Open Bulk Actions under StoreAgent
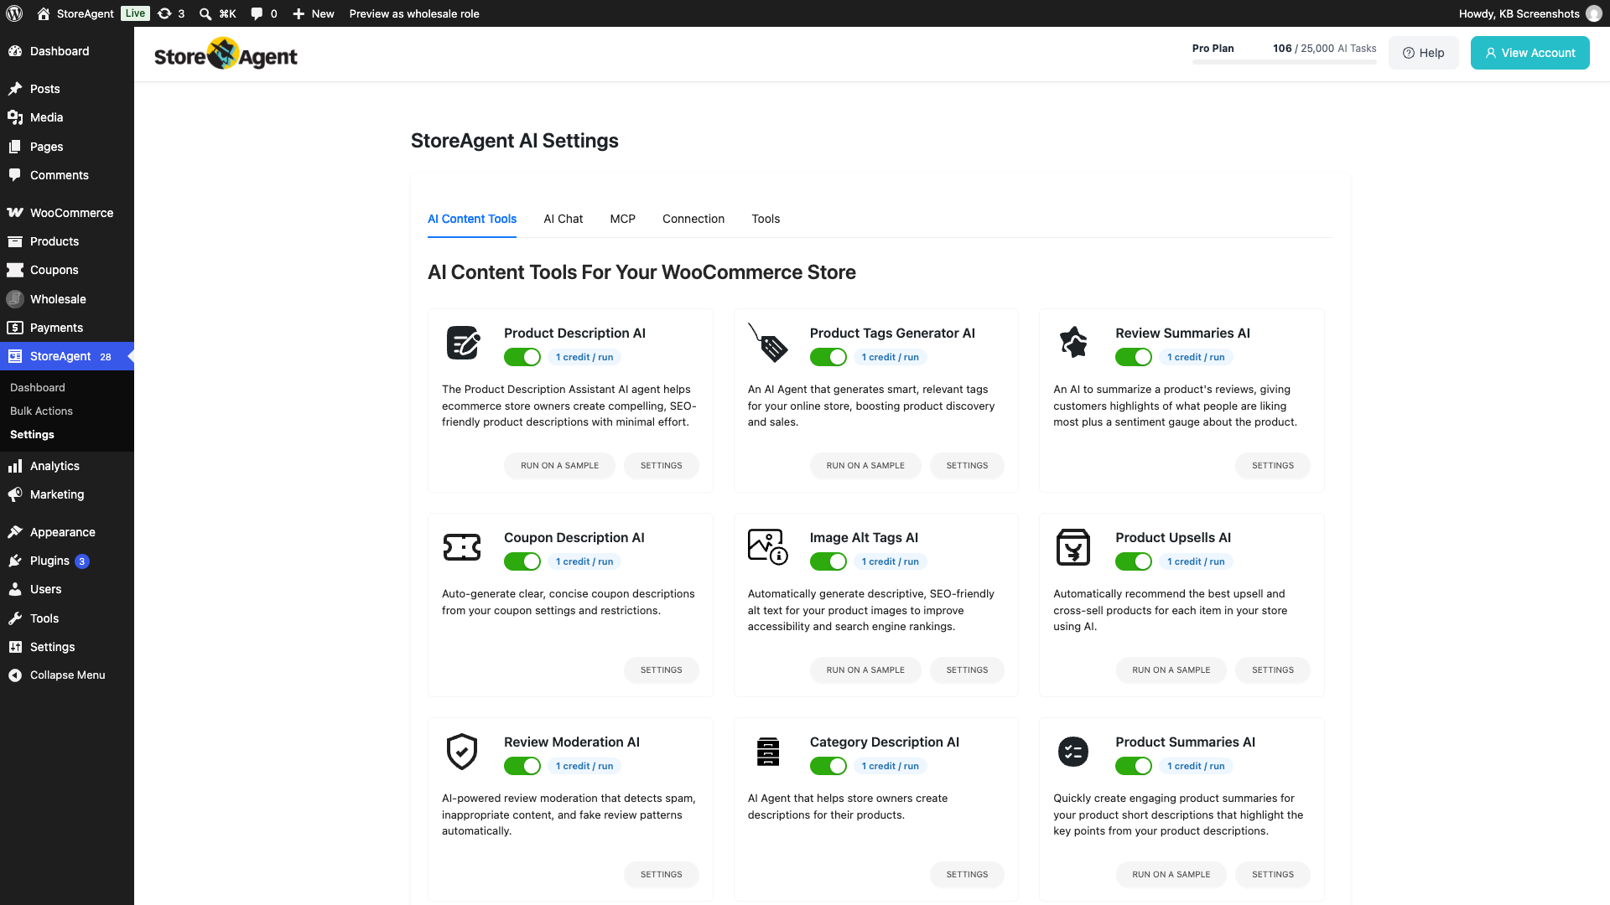Screen dimensions: 1610x905 click(41, 411)
